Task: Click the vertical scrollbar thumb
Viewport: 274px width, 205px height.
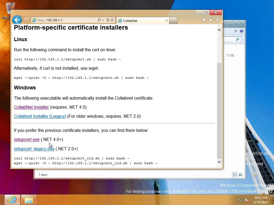Action: pos(219,111)
